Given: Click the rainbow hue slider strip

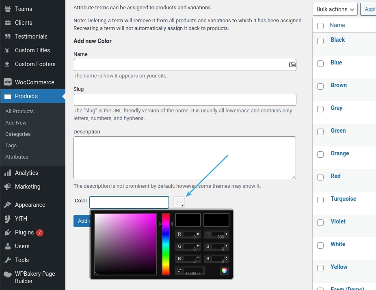Looking at the screenshot, I should [x=166, y=244].
